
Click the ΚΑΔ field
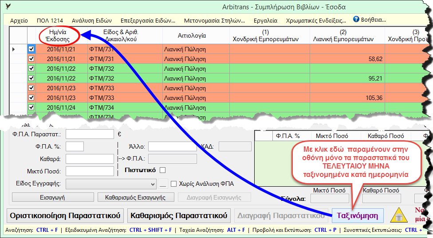tap(235, 146)
